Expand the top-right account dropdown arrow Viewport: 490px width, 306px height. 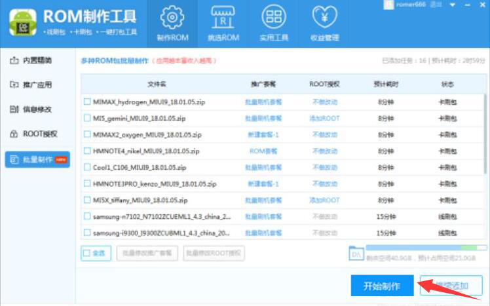click(x=453, y=5)
